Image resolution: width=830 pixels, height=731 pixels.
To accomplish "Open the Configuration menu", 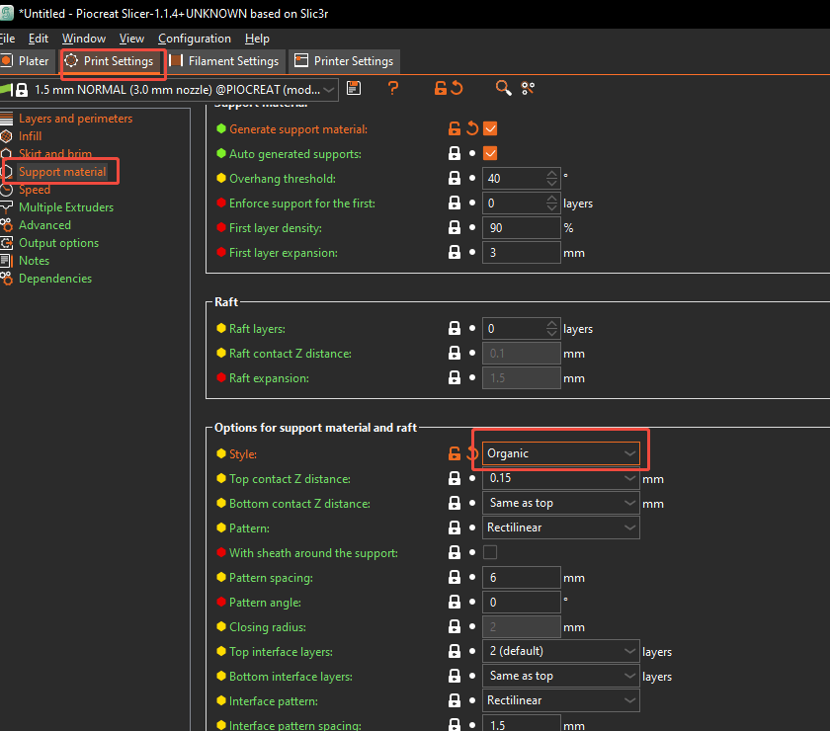I will pos(195,39).
